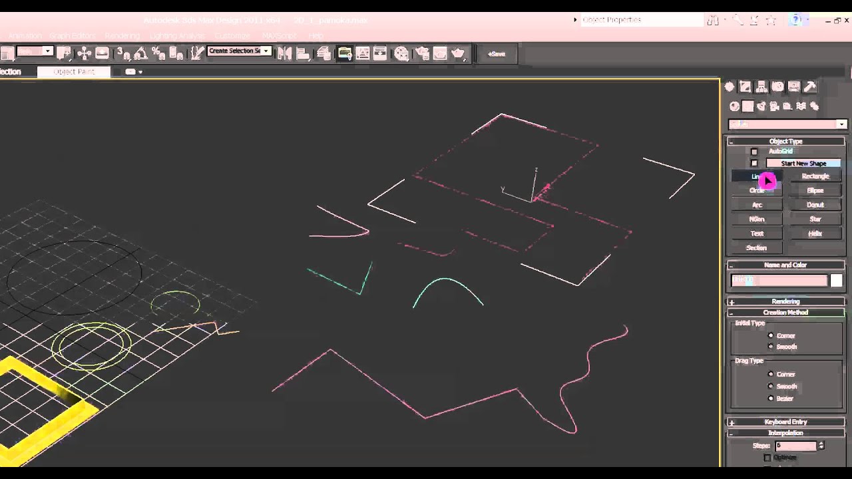The image size is (852, 479).
Task: Select Corner under Initial Type
Action: tap(771, 335)
